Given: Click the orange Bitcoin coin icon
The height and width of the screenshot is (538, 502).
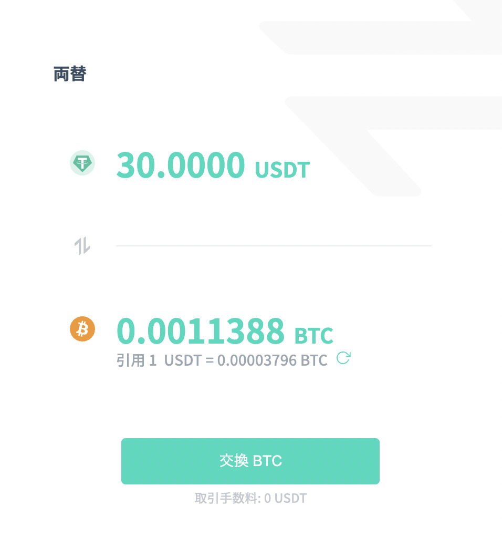Looking at the screenshot, I should point(82,329).
